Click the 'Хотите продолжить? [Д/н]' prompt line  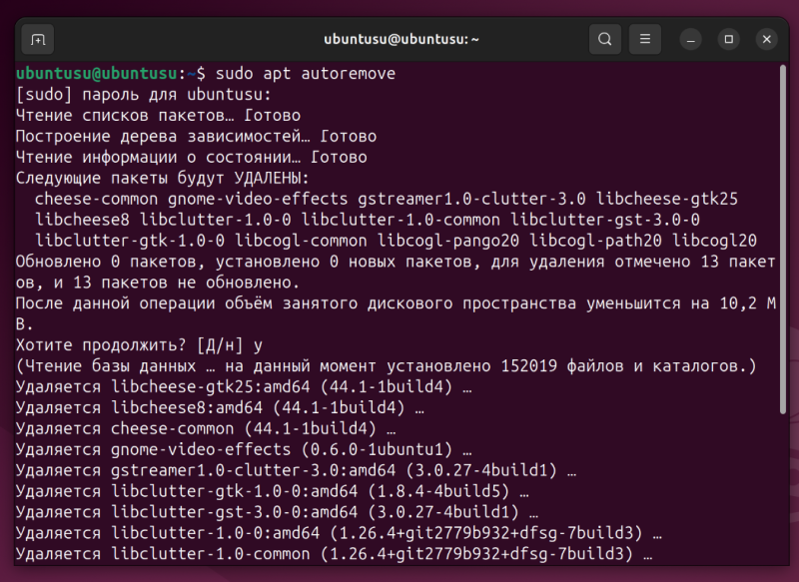point(139,345)
